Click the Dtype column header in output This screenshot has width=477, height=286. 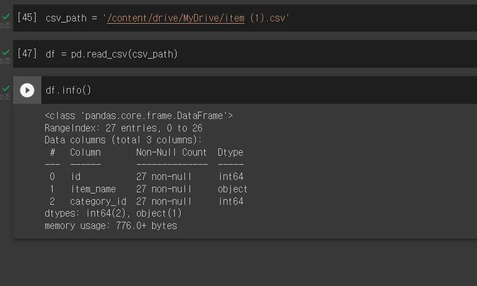pyautogui.click(x=230, y=152)
